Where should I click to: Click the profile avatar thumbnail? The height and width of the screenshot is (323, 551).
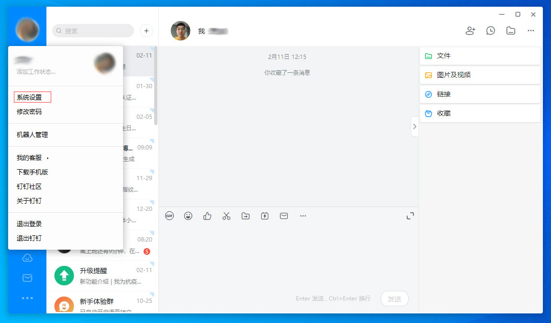pos(104,63)
